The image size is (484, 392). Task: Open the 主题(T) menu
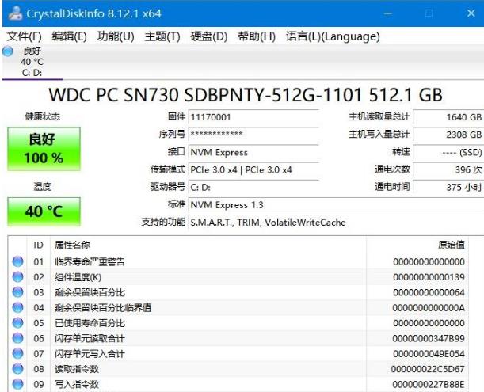tap(162, 36)
